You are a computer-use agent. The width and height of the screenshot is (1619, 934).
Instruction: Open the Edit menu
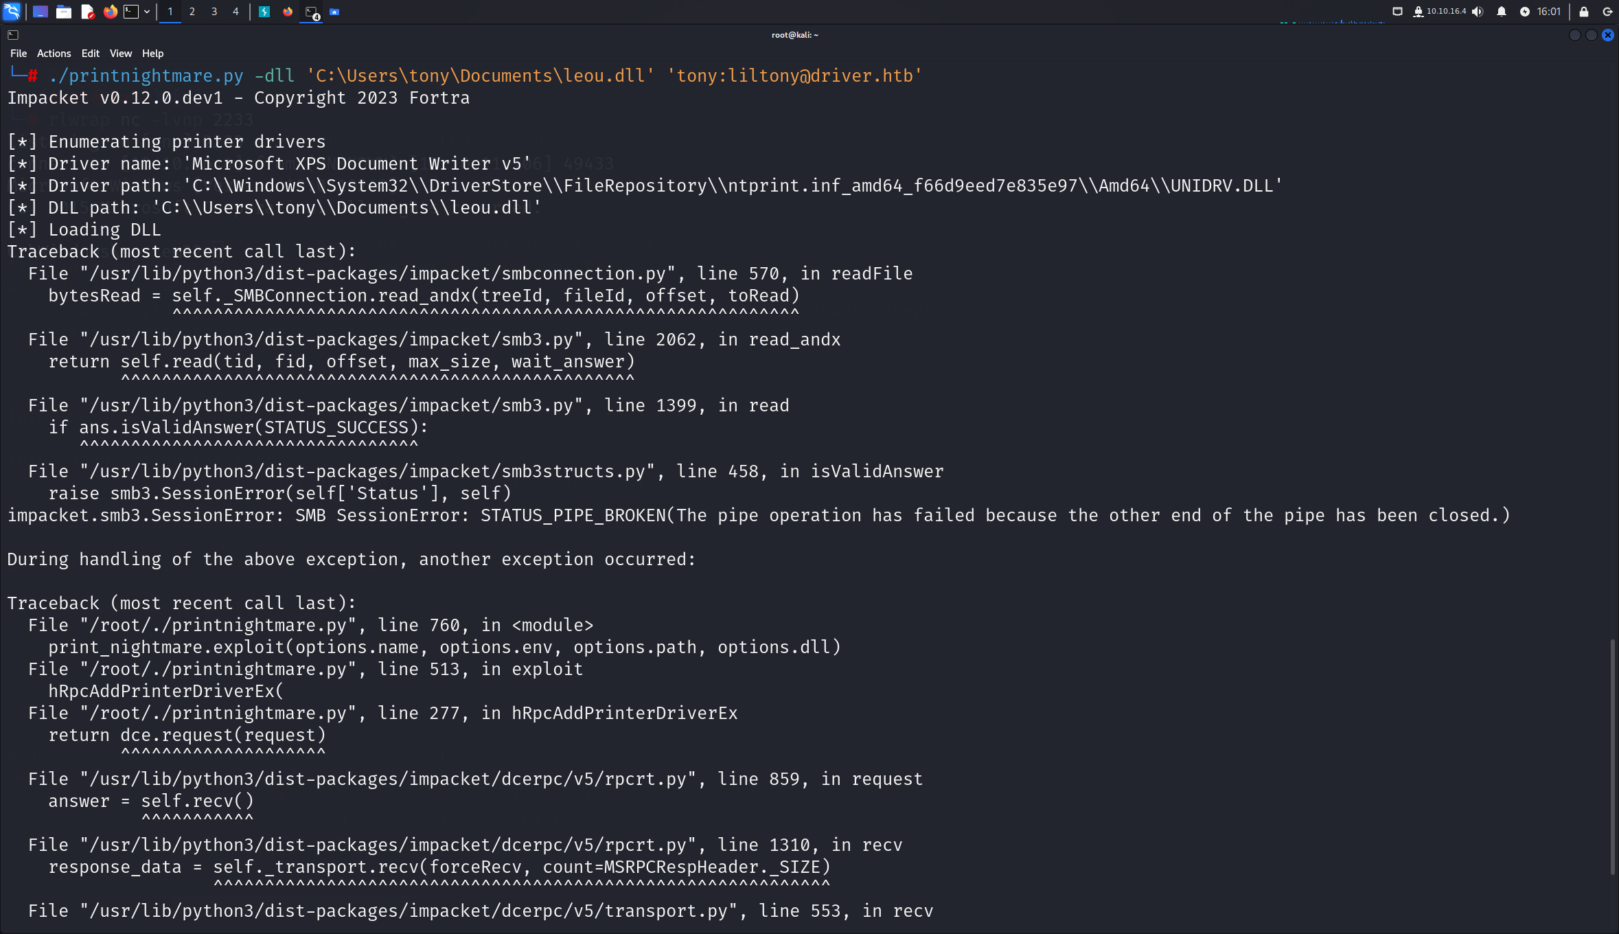point(90,54)
